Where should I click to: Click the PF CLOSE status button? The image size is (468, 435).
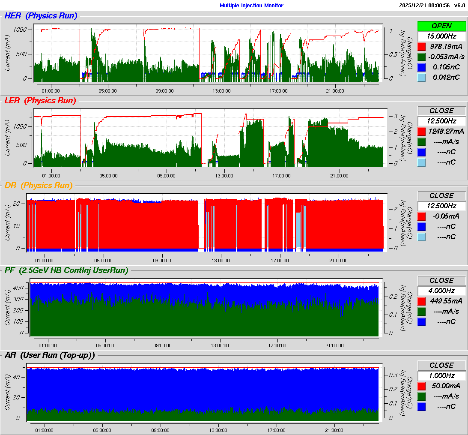[441, 281]
